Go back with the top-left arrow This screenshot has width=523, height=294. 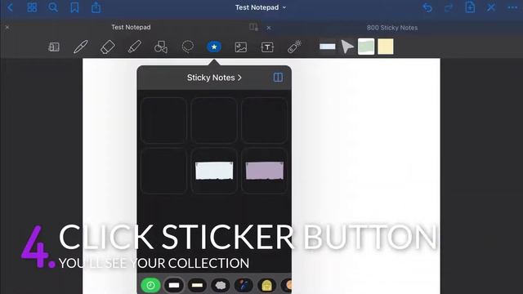10,7
